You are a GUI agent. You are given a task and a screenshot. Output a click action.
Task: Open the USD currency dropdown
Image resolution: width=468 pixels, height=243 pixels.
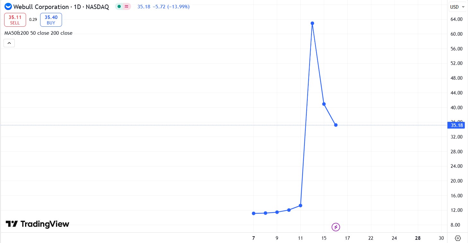[x=457, y=7]
